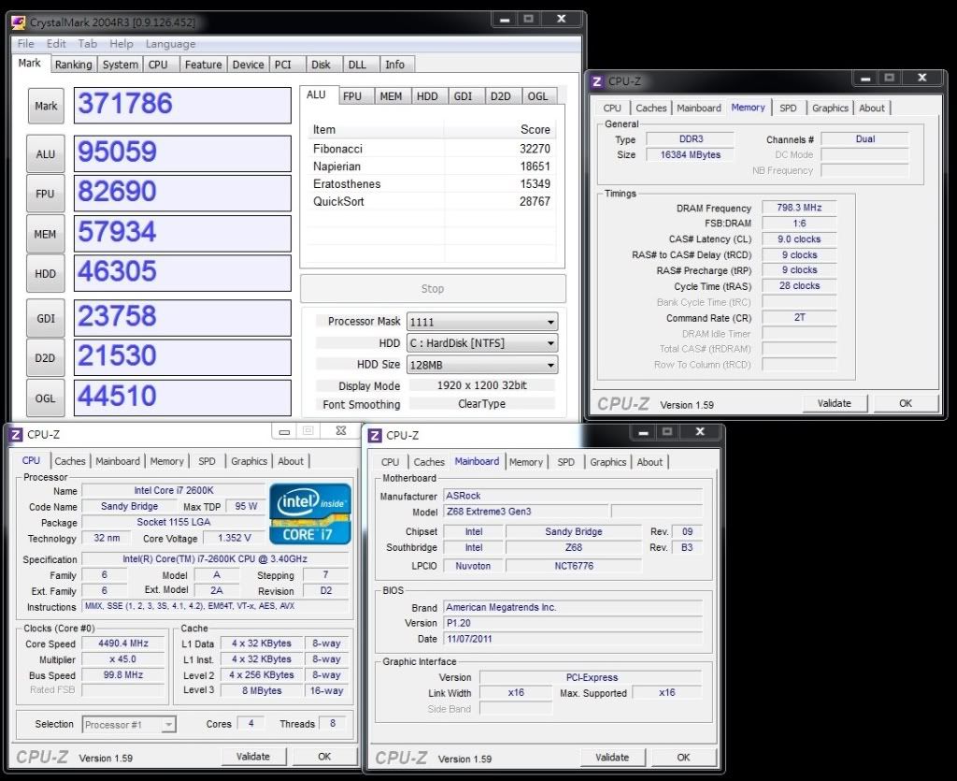Run the HDD benchmark button
This screenshot has width=957, height=781.
(46, 274)
